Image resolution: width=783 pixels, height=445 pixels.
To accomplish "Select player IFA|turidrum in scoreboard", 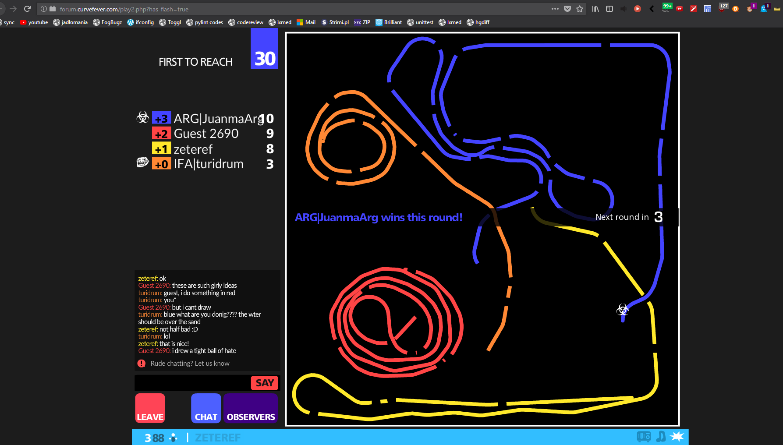I will coord(209,164).
